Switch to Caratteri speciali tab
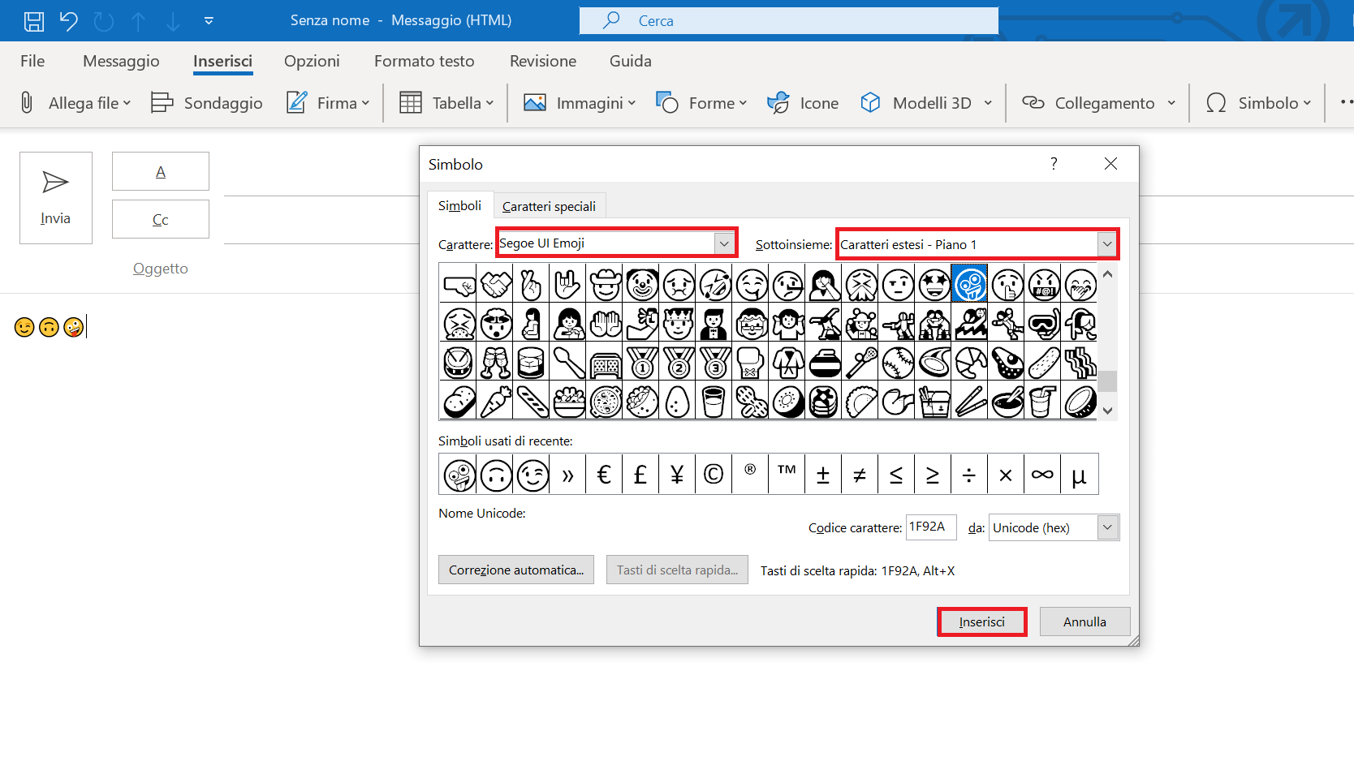The height and width of the screenshot is (757, 1354). coord(549,206)
